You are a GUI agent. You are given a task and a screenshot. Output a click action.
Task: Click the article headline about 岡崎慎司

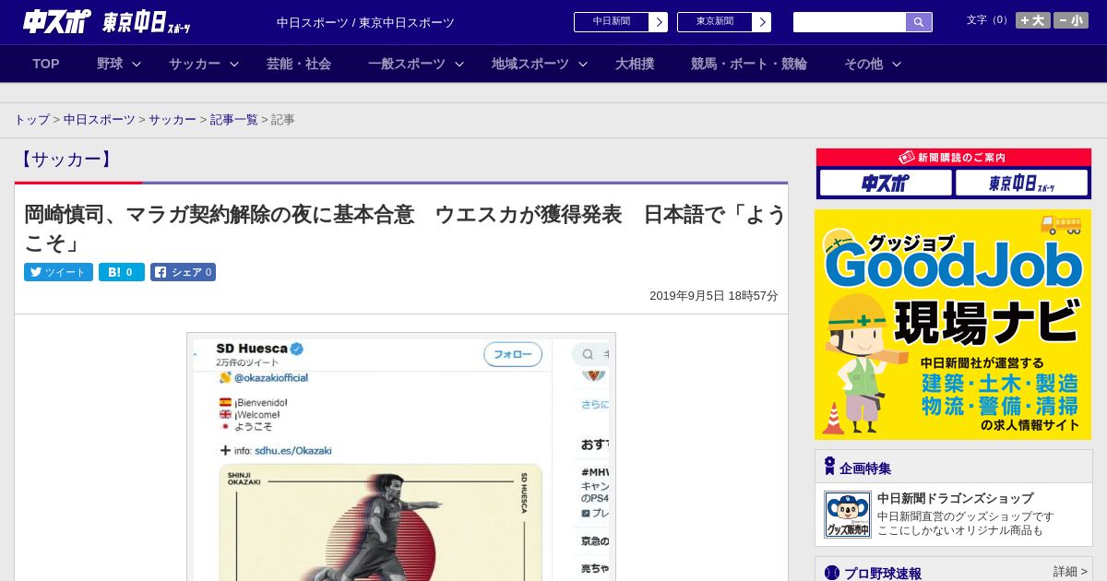[405, 228]
